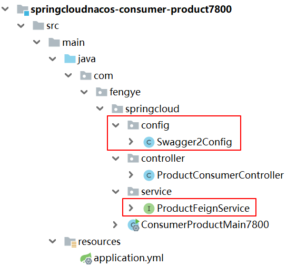Select the fengye package label
The width and height of the screenshot is (287, 266).
(125, 93)
